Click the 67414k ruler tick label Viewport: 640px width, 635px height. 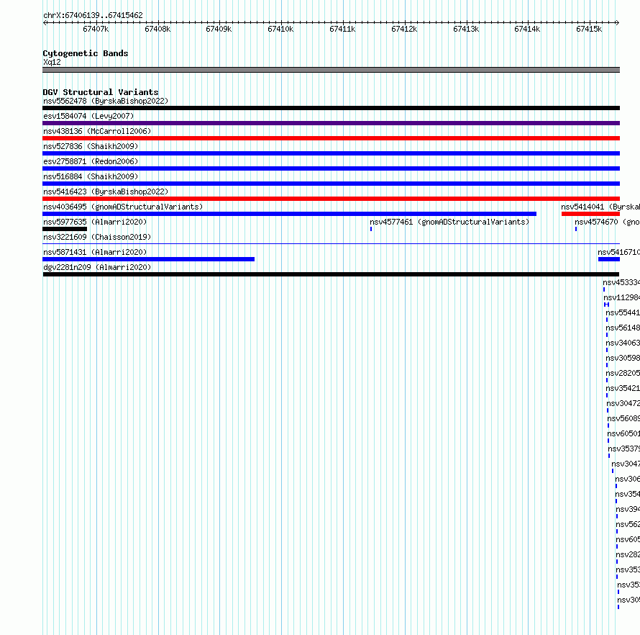point(527,29)
